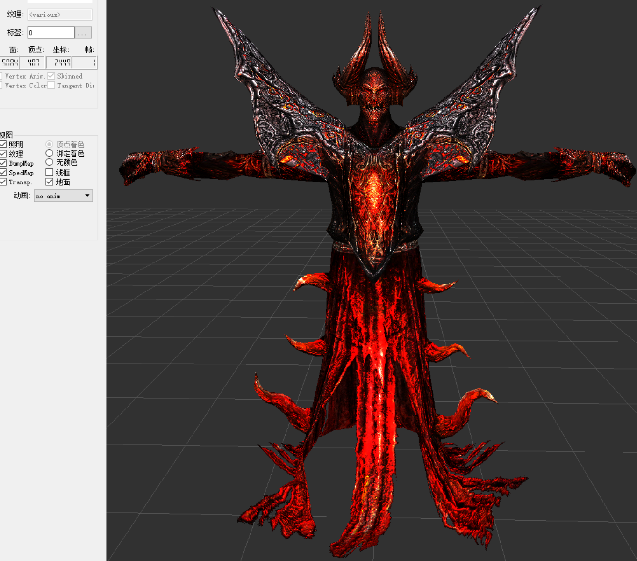Click the 顶点 count field showing 4071
The width and height of the screenshot is (637, 561).
coord(33,62)
